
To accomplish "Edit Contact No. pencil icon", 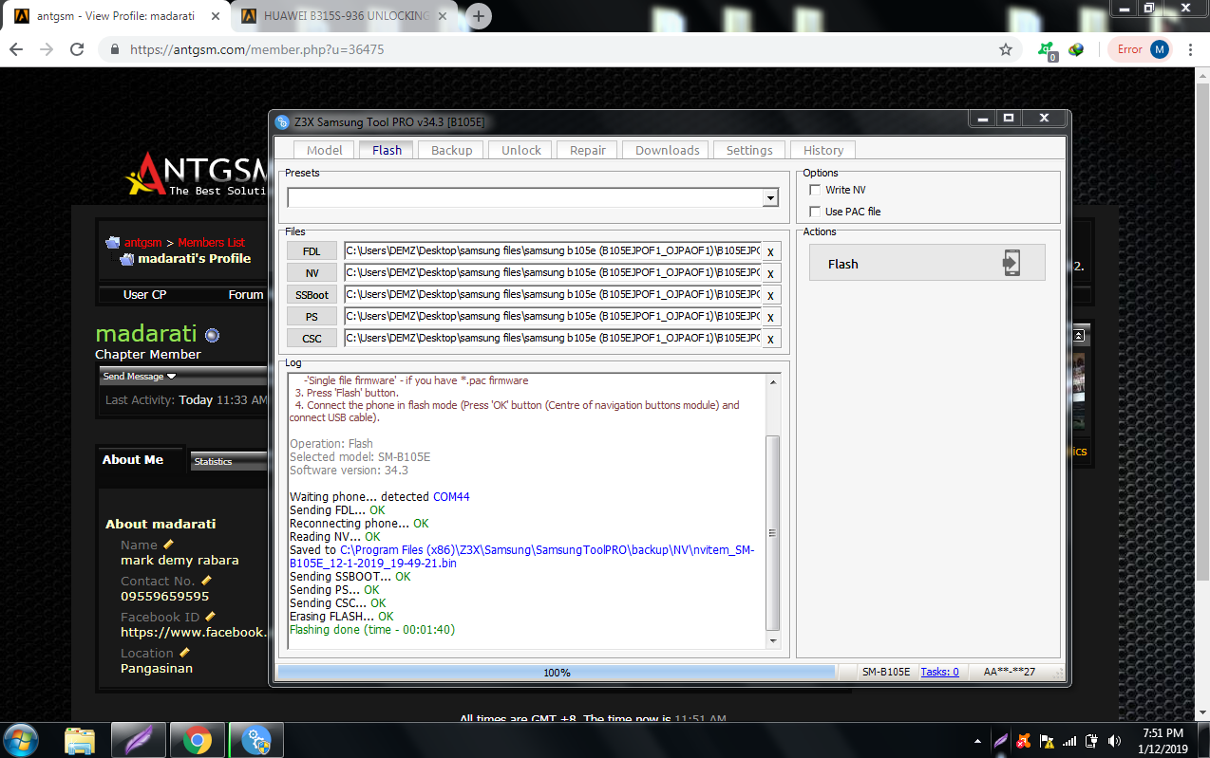I will [206, 581].
